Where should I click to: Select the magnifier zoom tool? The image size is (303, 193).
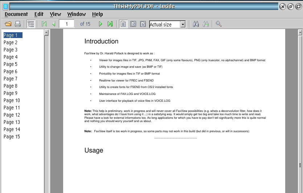(218, 24)
